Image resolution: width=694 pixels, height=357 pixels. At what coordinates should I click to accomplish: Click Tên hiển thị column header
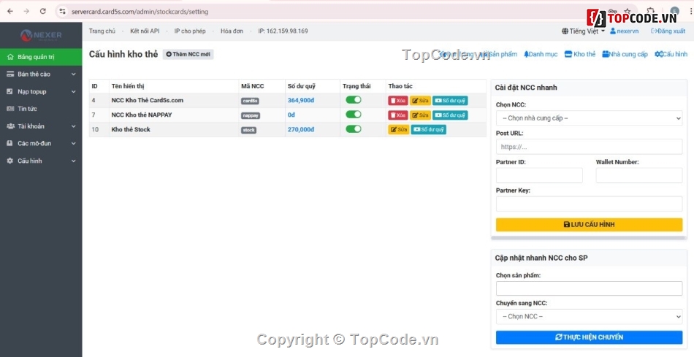pyautogui.click(x=128, y=86)
